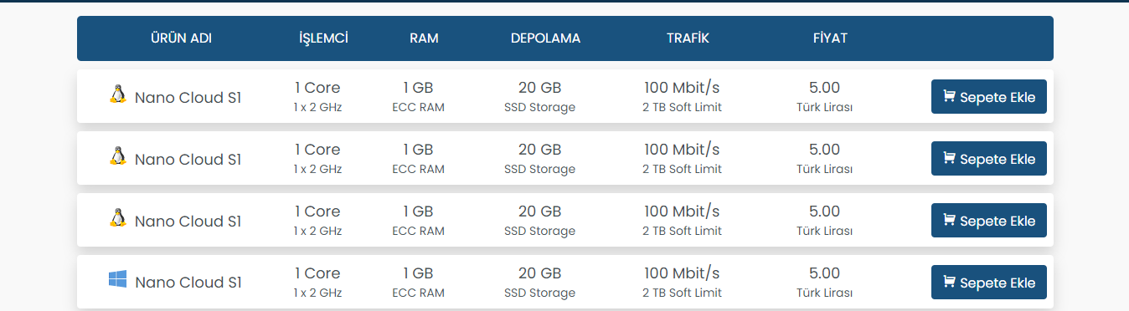
Task: Add the Windows Nano Cloud S1 to cart
Action: point(989,283)
